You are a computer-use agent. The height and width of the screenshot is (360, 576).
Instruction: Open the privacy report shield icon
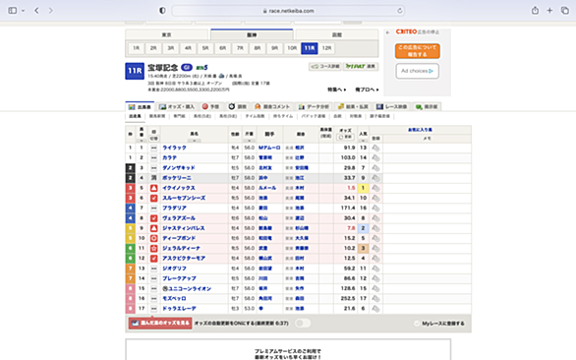coord(162,11)
